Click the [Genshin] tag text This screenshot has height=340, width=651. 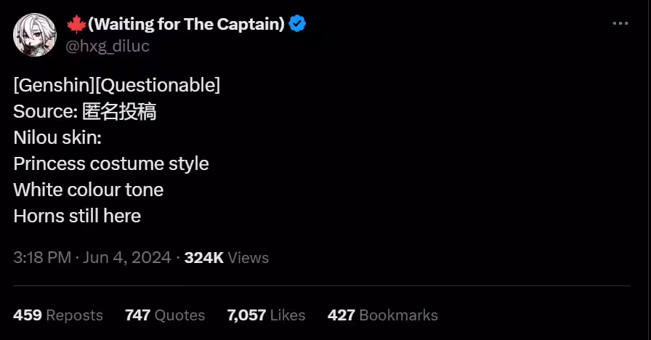(x=54, y=85)
